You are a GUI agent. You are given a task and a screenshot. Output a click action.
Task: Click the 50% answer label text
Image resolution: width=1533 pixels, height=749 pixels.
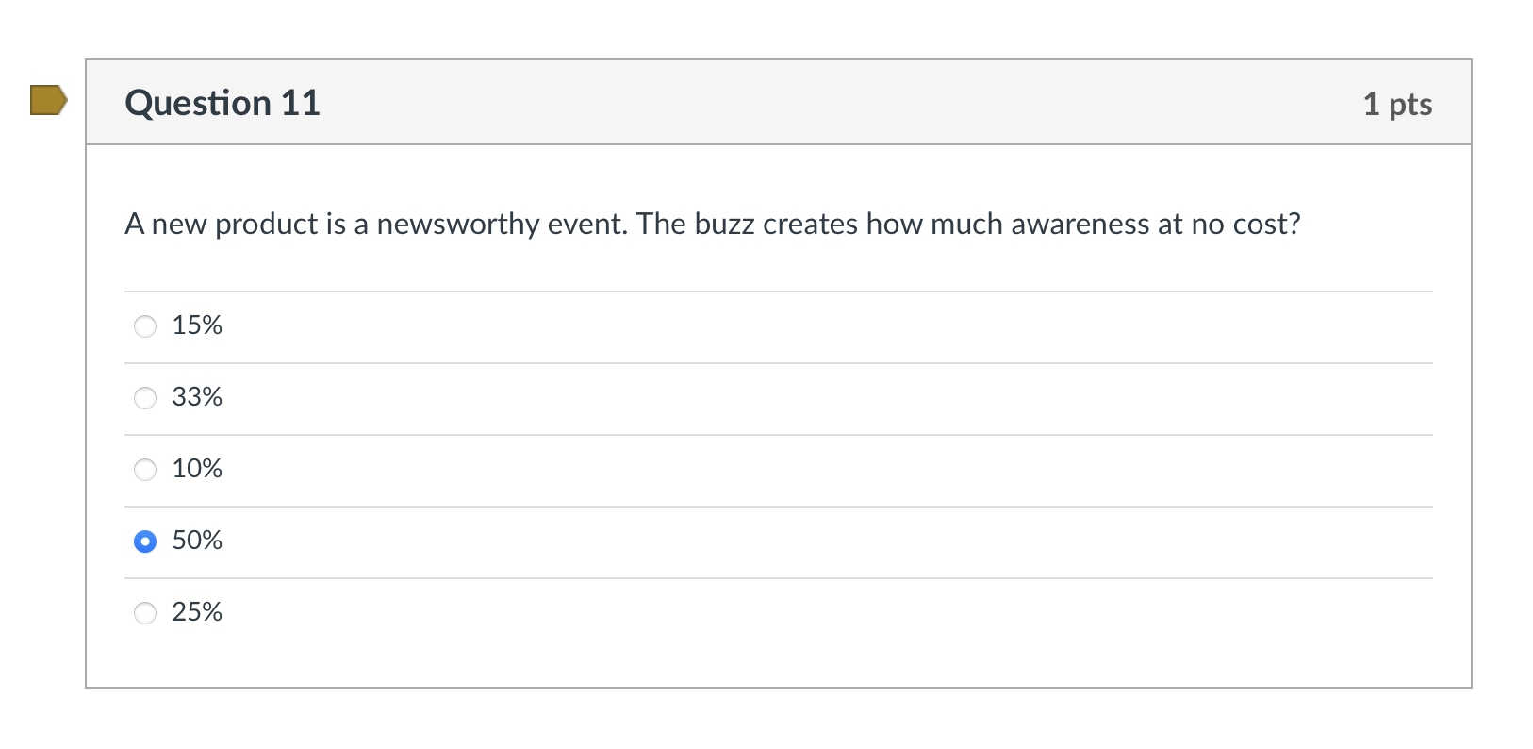[x=197, y=541]
